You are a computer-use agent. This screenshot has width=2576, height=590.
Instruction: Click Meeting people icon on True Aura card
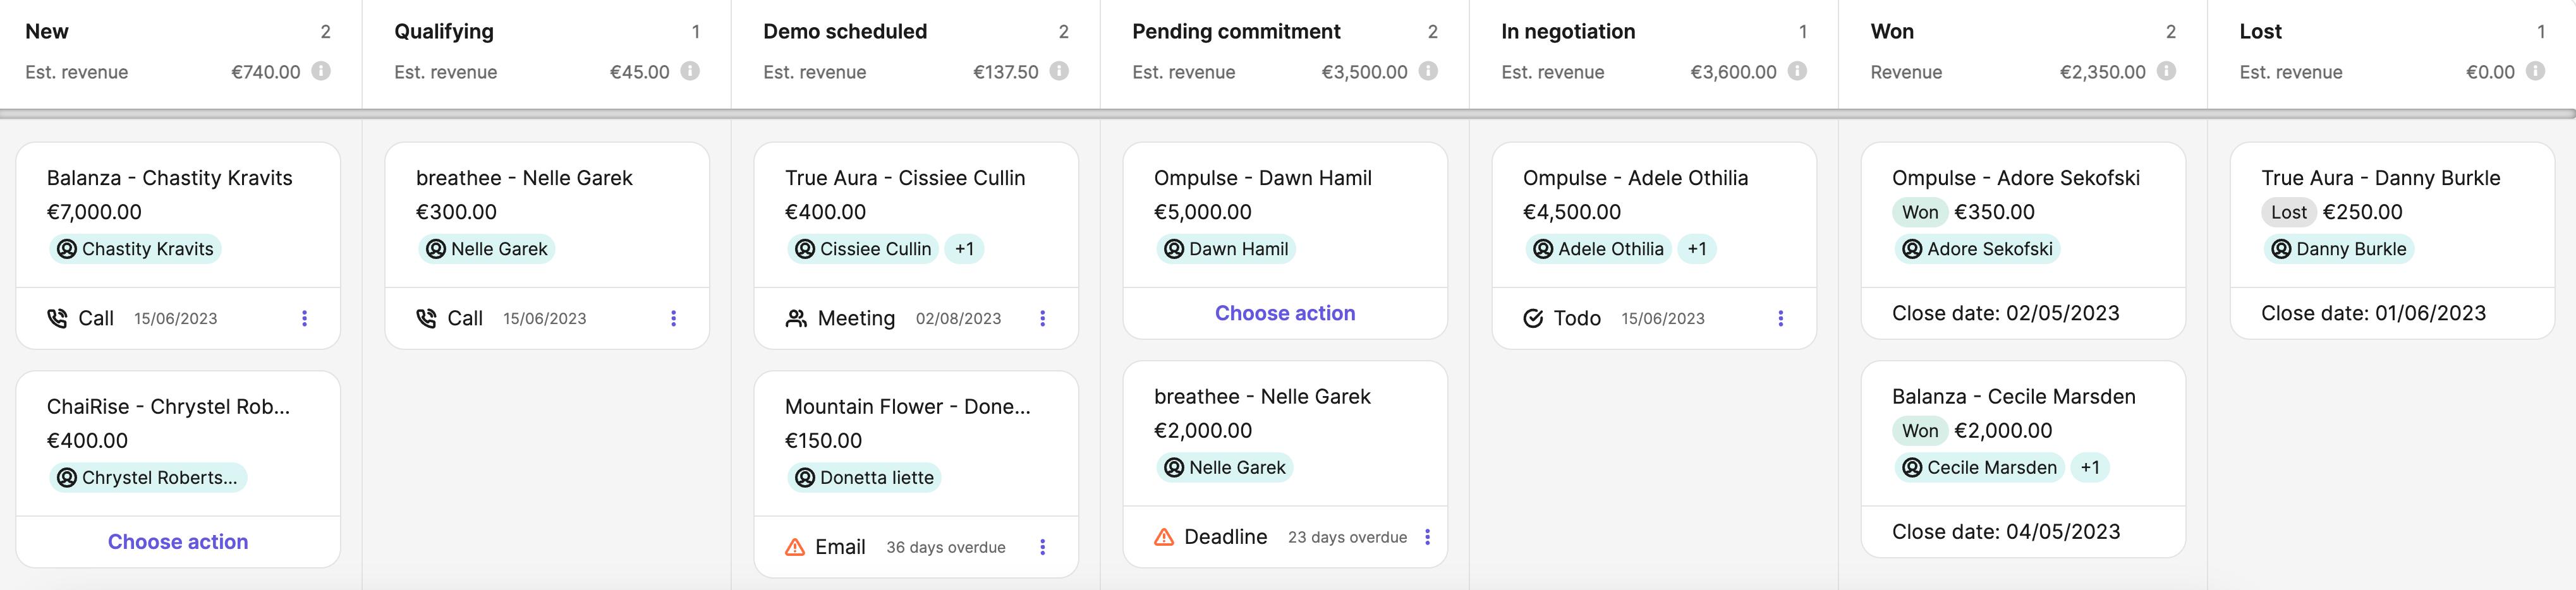796,318
